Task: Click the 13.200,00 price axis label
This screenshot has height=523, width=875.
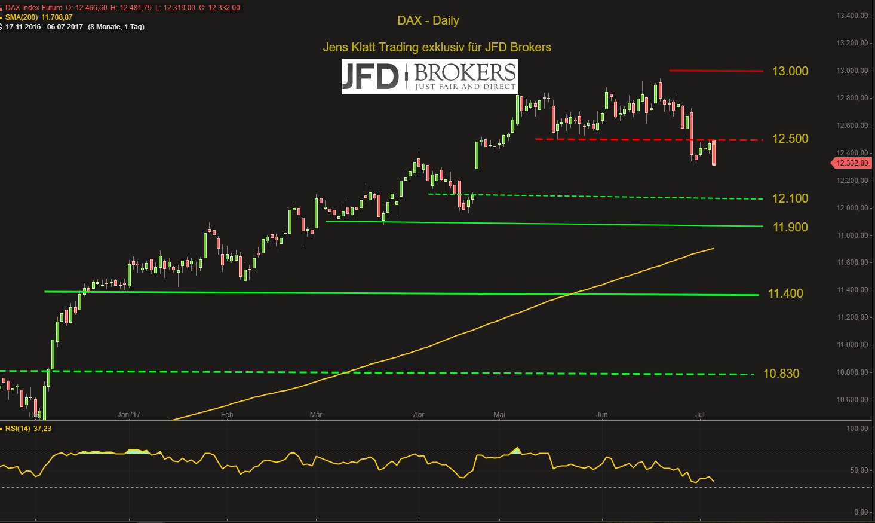Action: pos(852,43)
